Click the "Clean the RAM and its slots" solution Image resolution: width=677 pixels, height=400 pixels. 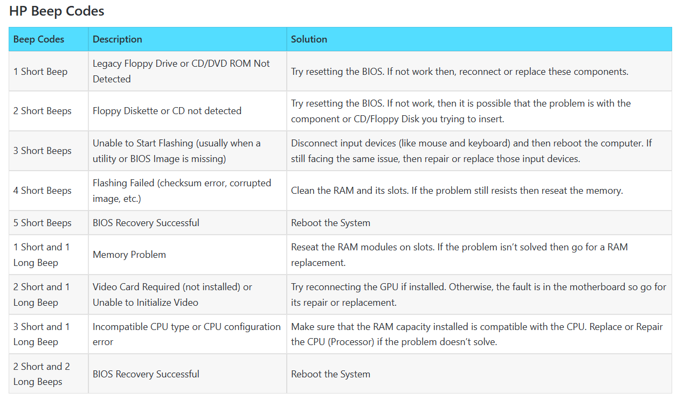point(457,191)
